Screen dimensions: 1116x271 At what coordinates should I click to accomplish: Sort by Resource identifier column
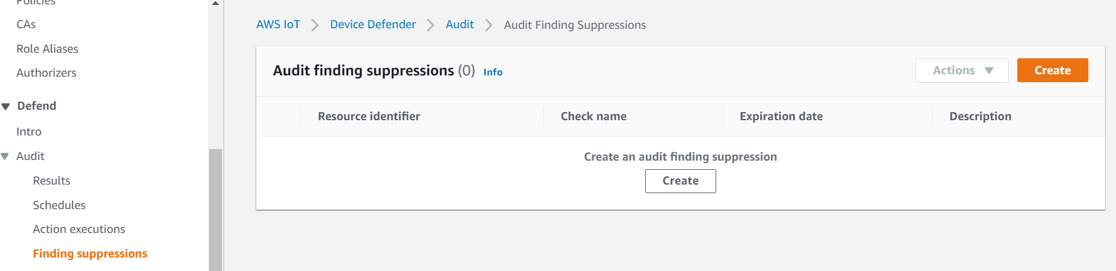pyautogui.click(x=369, y=116)
